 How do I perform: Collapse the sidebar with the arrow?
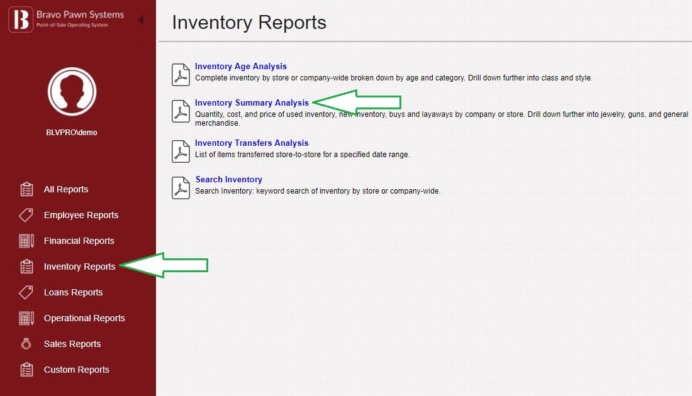point(141,20)
